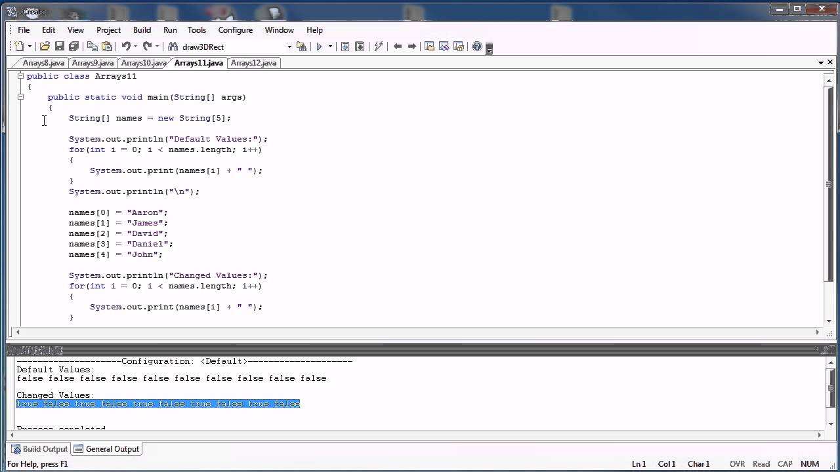Click the first workspace view icon
The height and width of the screenshot is (472, 840).
(x=429, y=47)
